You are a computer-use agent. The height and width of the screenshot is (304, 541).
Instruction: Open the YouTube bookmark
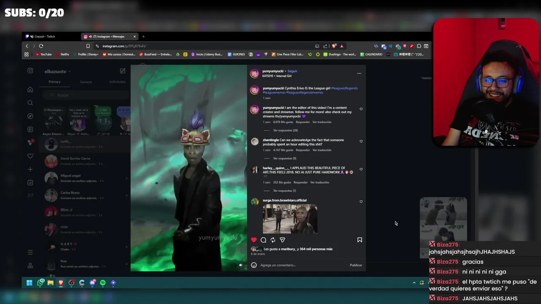44,54
